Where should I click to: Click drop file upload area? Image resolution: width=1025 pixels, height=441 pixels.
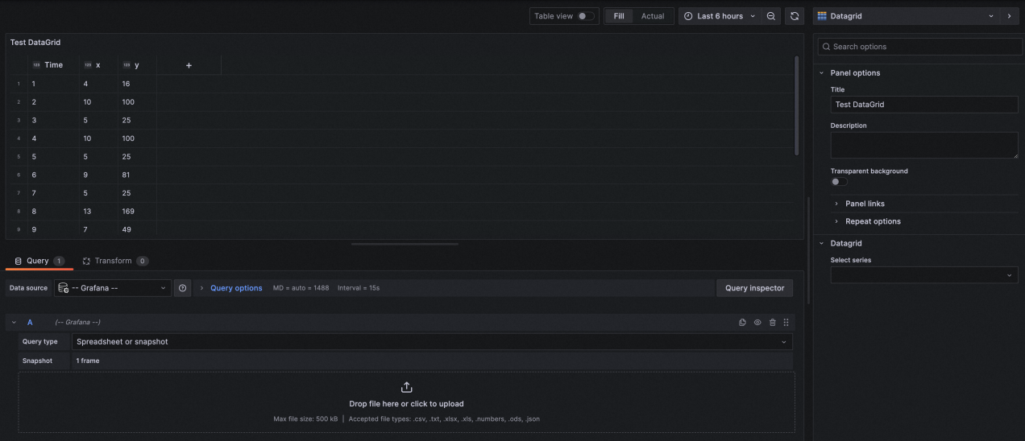pos(406,403)
